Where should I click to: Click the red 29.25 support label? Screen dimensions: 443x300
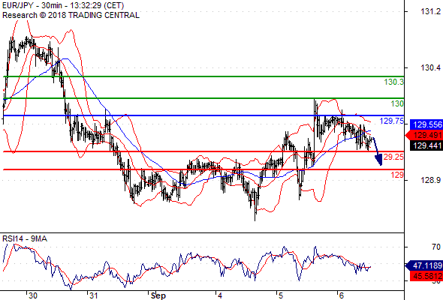(x=393, y=157)
